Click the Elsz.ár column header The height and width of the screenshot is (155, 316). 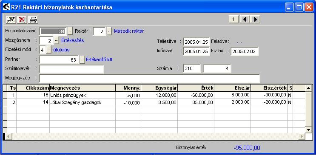[x=233, y=88]
